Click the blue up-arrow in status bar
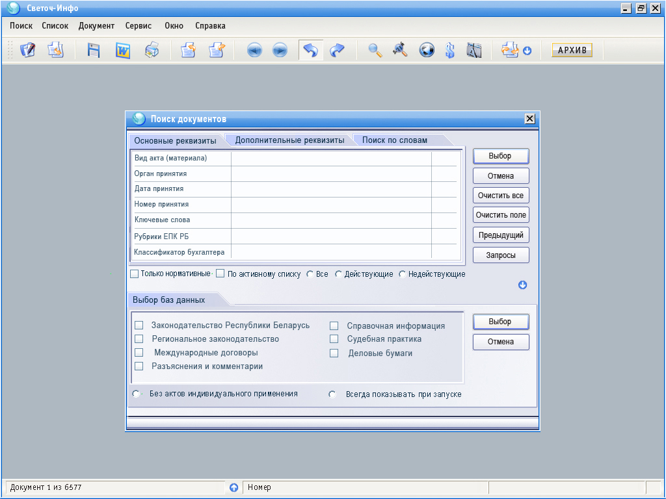The width and height of the screenshot is (666, 499). [234, 487]
